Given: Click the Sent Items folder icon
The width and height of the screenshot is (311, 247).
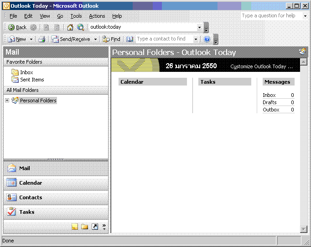Looking at the screenshot, I should 15,80.
